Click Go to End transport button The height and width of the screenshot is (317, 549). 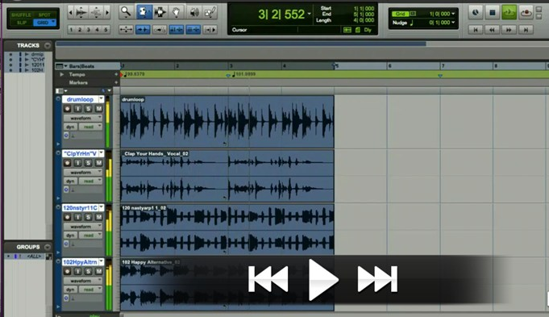click(x=526, y=30)
